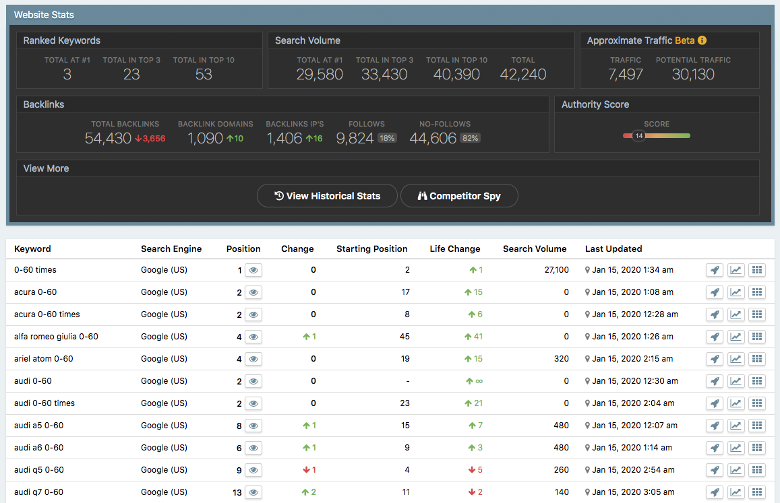The image size is (780, 503).
Task: Click rocket icon for audi q5 0-60
Action: [x=715, y=470]
